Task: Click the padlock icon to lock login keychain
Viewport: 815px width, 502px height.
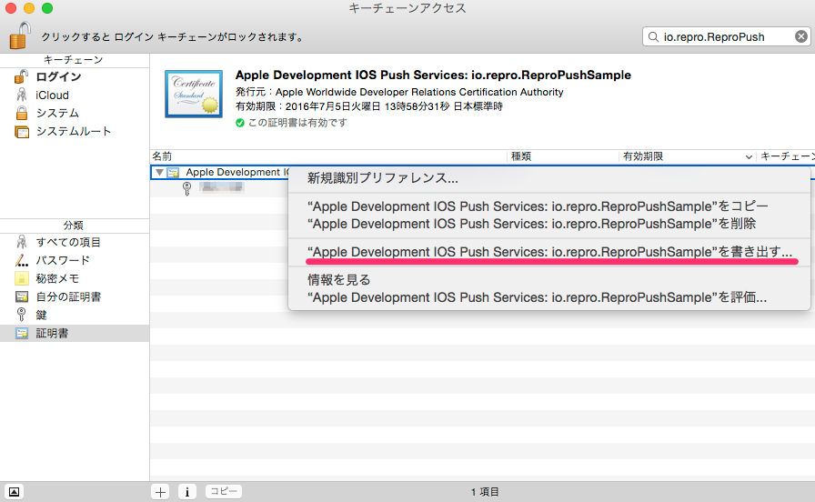Action: tap(20, 35)
